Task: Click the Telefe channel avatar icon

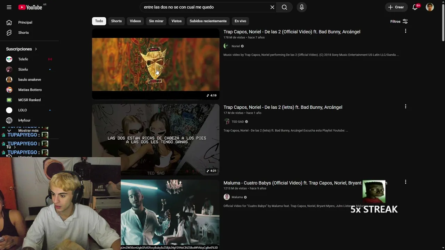Action: pyautogui.click(x=9, y=59)
